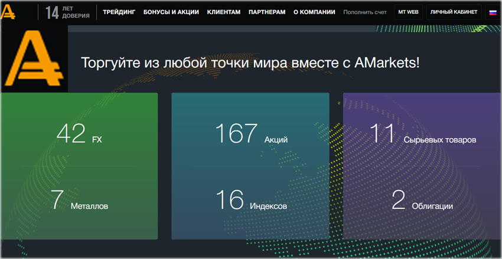Select the 11 Сырьевых товаров tile

coord(422,135)
